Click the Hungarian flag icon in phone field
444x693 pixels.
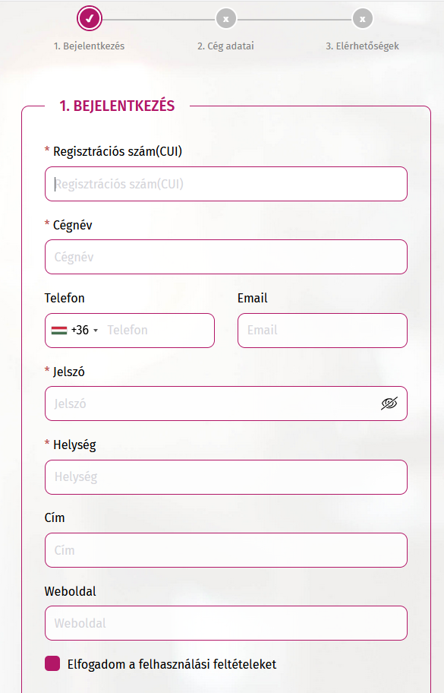pos(59,330)
